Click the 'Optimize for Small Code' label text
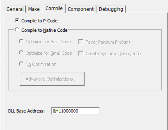 click(49, 53)
